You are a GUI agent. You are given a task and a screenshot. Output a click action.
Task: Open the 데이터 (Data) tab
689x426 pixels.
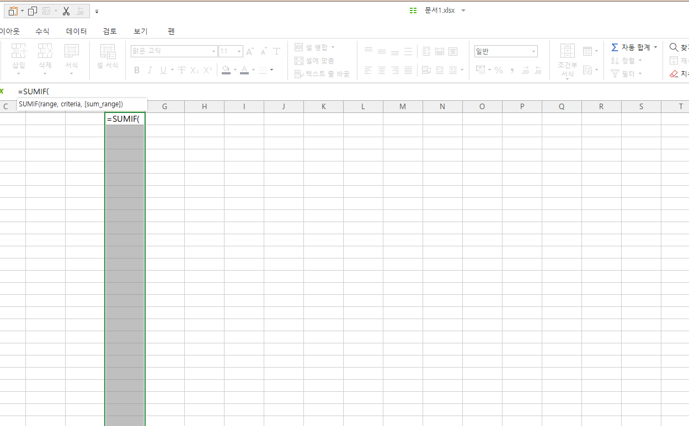point(77,31)
